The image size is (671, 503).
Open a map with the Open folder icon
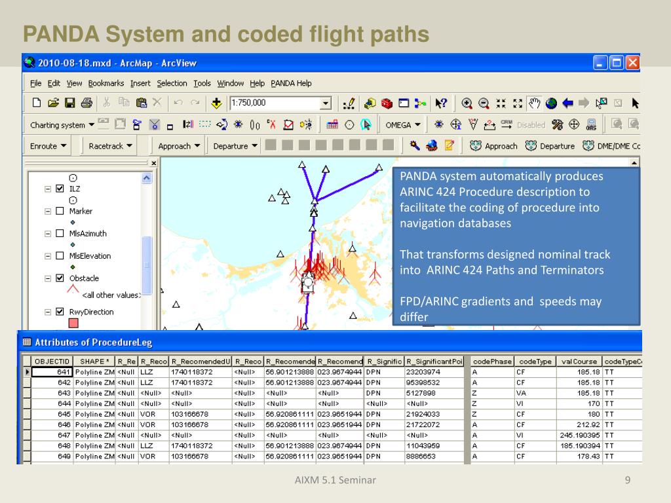[53, 103]
